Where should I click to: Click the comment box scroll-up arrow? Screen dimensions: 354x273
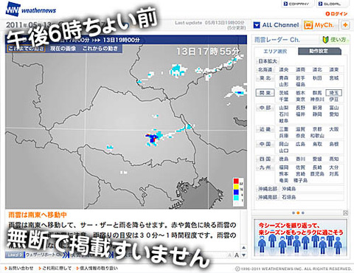click(x=243, y=247)
